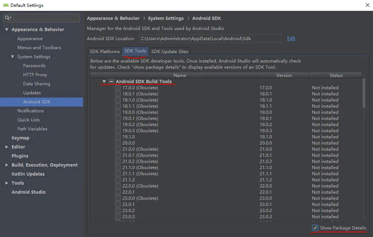Collapse the System Settings subtree
Image resolution: width=373 pixels, height=237 pixels.
click(x=13, y=56)
